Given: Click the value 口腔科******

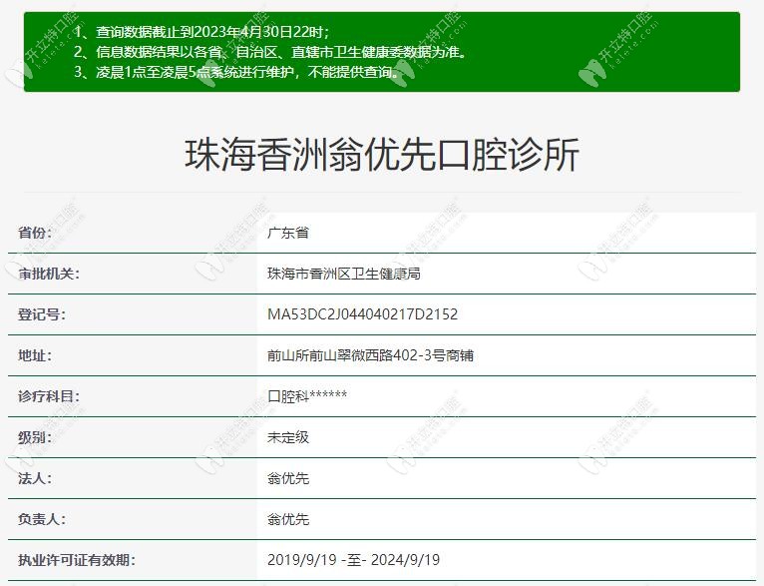Looking at the screenshot, I should tap(307, 396).
